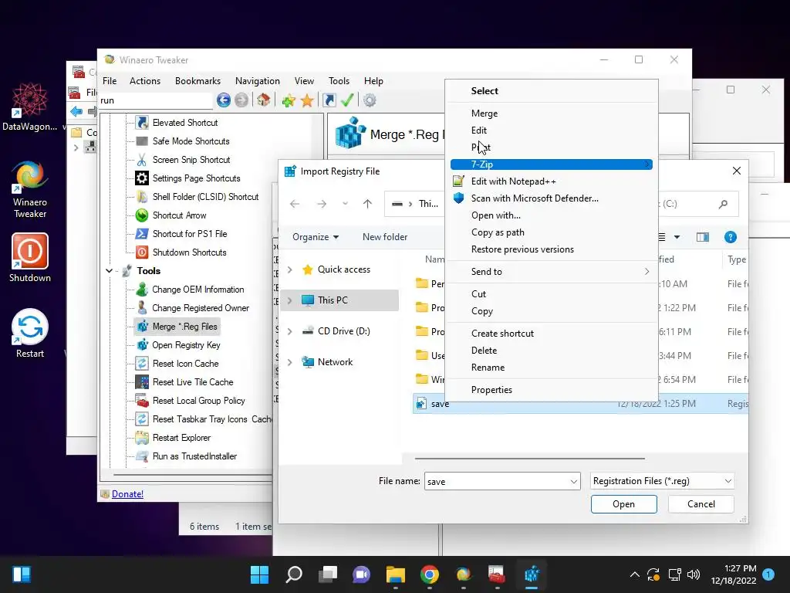Screen dimensions: 790x593
Task: Click the Open button
Action: pos(623,503)
